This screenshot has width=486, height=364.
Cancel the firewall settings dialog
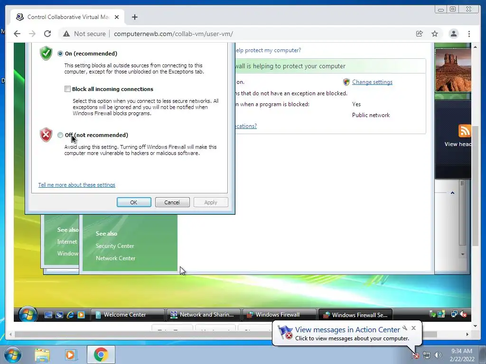172,202
